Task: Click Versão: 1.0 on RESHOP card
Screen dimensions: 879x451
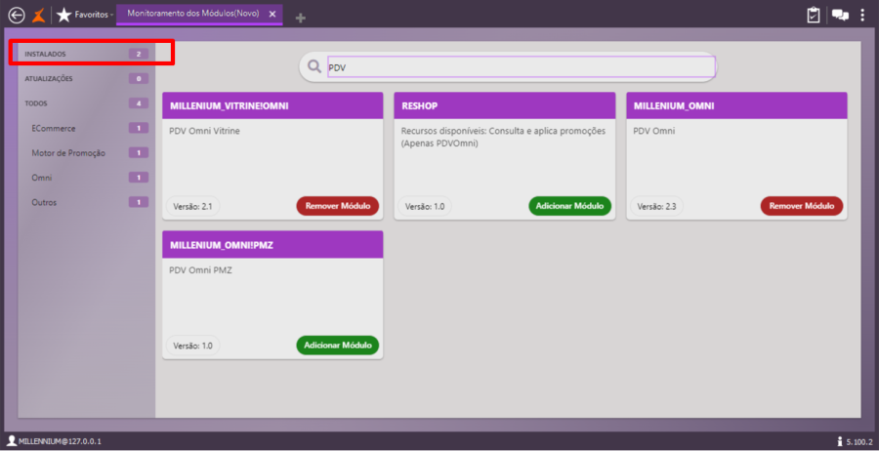Action: (425, 206)
